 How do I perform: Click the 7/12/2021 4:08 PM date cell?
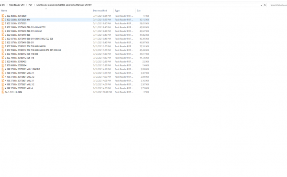coord(102,81)
